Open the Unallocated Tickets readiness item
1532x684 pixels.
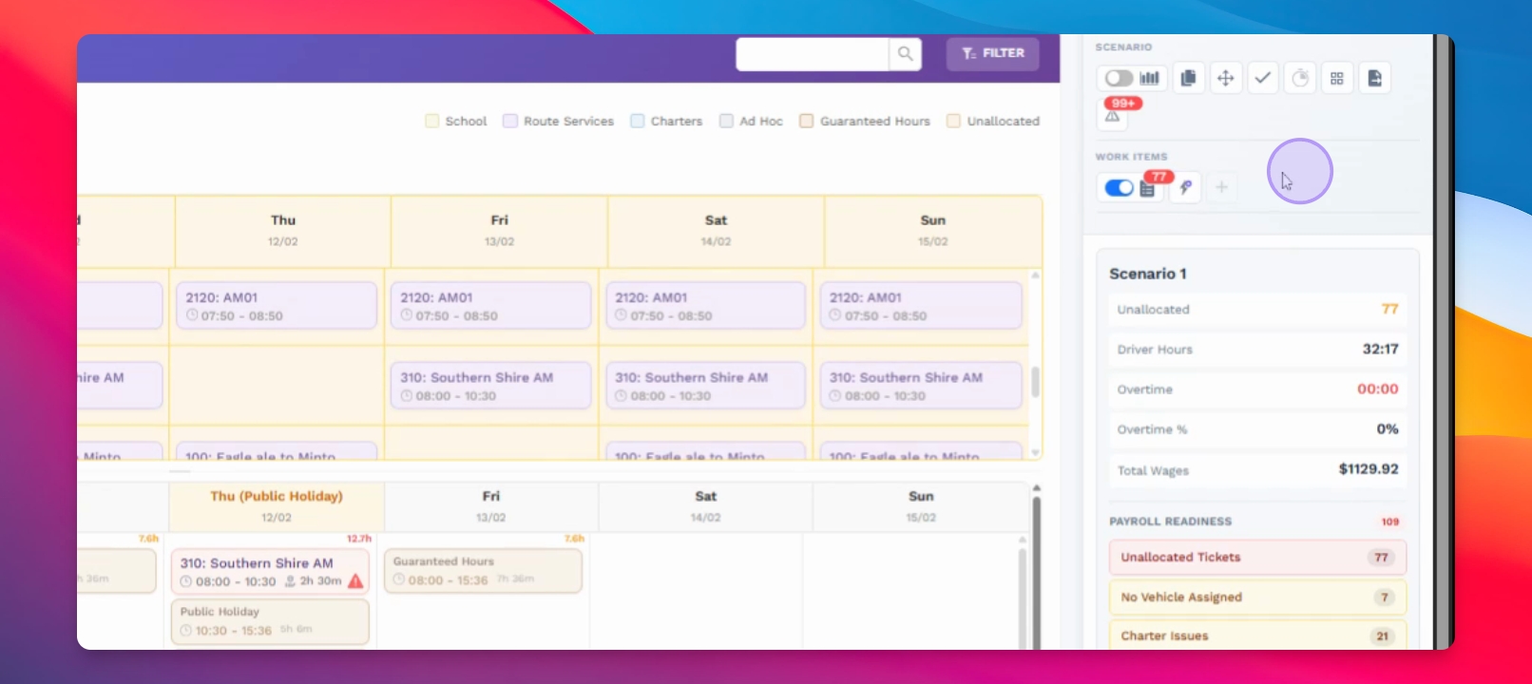coord(1257,558)
